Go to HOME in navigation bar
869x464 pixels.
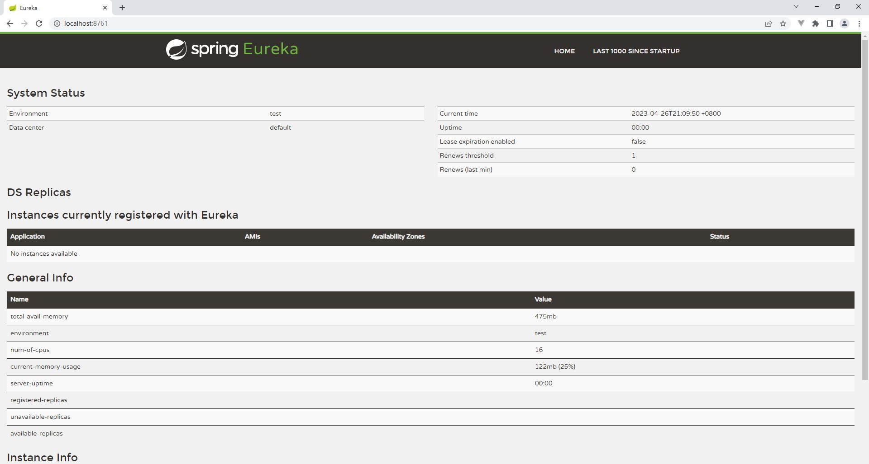coord(564,51)
